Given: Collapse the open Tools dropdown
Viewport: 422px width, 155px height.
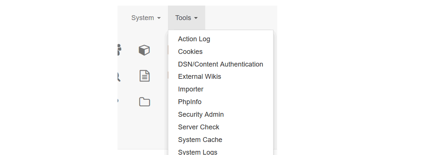Looking at the screenshot, I should click(187, 18).
